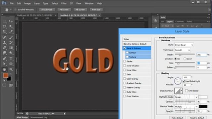Enable the Drop Shadow checkbox

(125, 96)
